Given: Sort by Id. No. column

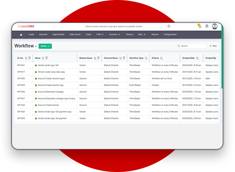Looking at the screenshot, I should [x=26, y=58].
